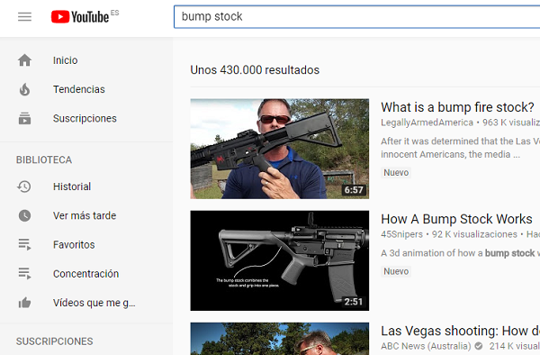This screenshot has height=355, width=540.
Task: Click the Favoritos playlist icon
Action: [x=24, y=244]
